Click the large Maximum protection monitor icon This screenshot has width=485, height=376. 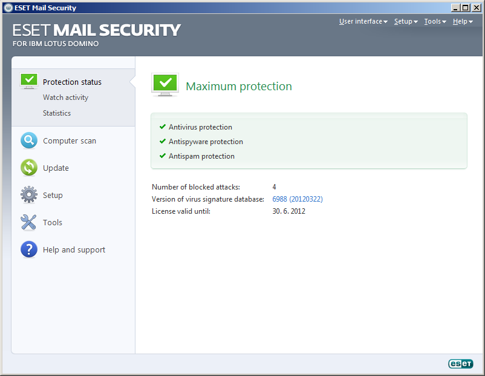(x=165, y=85)
